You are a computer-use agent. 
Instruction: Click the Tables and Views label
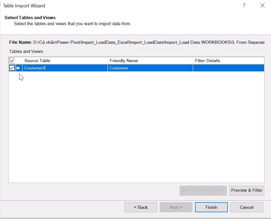(23, 51)
